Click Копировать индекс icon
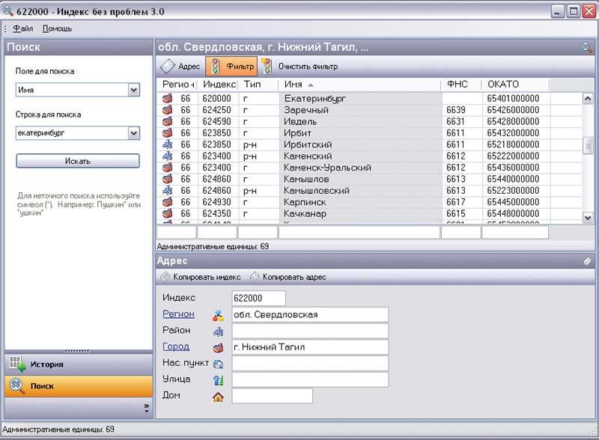This screenshot has width=599, height=440. coord(165,277)
